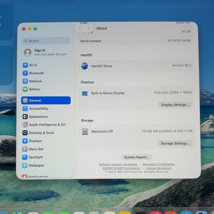Open the Software License Agreement link

pos(118,164)
